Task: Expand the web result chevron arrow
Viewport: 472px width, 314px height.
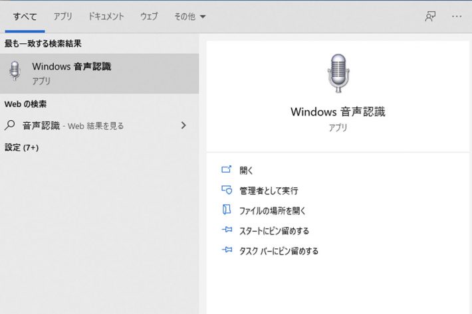Action: (183, 125)
